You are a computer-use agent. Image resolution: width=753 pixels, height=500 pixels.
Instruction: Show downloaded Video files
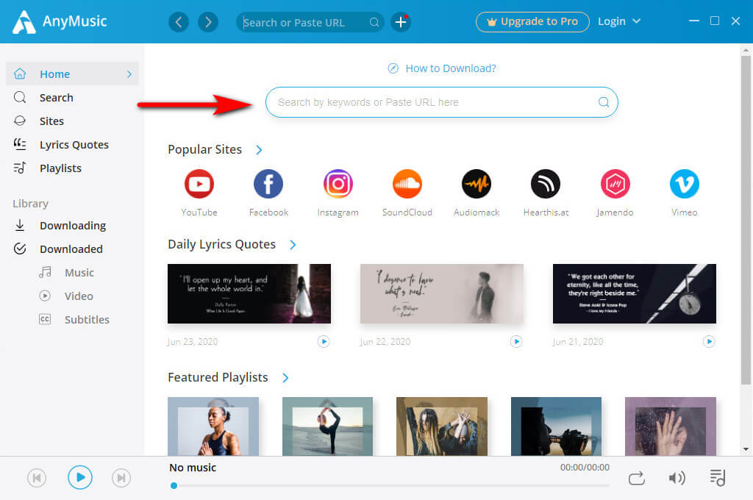[x=79, y=296]
